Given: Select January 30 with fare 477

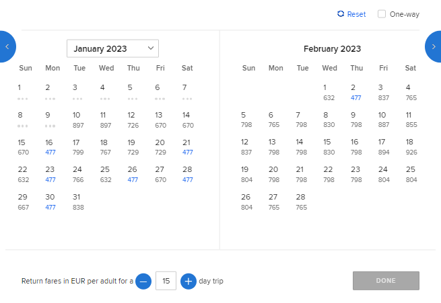Looking at the screenshot, I should (50, 202).
